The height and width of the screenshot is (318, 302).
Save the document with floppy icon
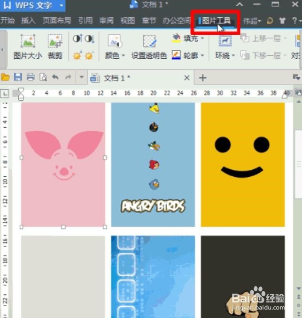(18, 77)
